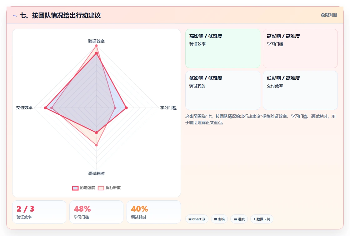Open the 低影响 / 高难度 quadrant card
Screen dimensions: 350x236
click(300, 90)
